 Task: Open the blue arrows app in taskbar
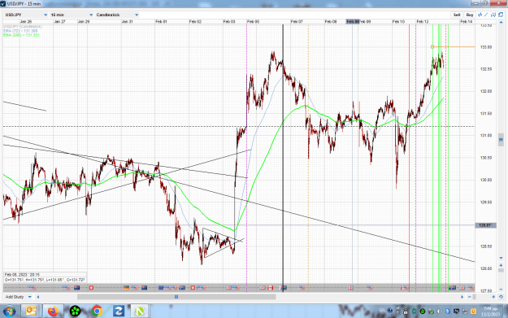click(x=118, y=311)
